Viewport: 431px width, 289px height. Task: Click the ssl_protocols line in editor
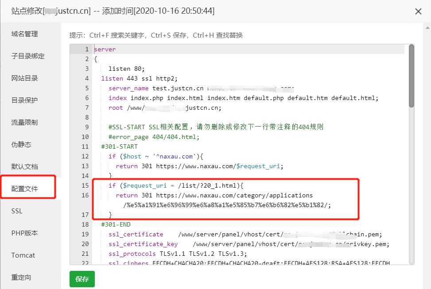pos(177,254)
